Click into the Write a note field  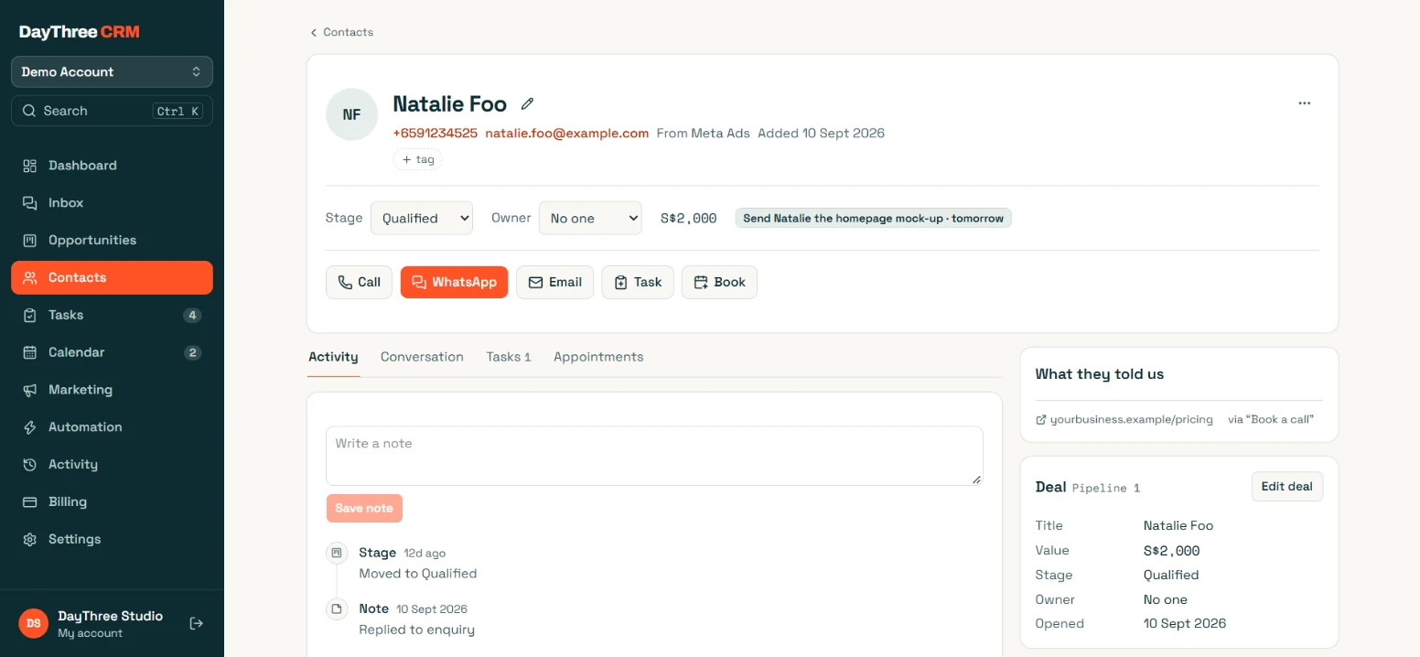point(654,456)
